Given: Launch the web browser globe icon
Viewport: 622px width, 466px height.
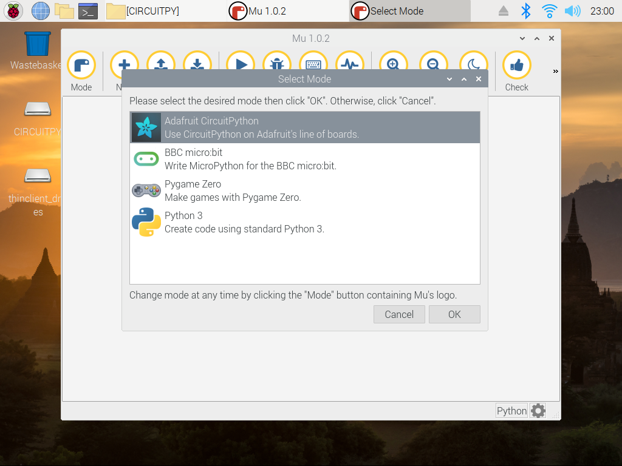Looking at the screenshot, I should click(x=41, y=11).
